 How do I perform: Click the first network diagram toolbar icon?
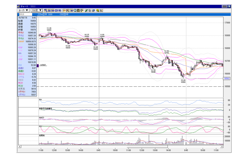tap(46, 11)
